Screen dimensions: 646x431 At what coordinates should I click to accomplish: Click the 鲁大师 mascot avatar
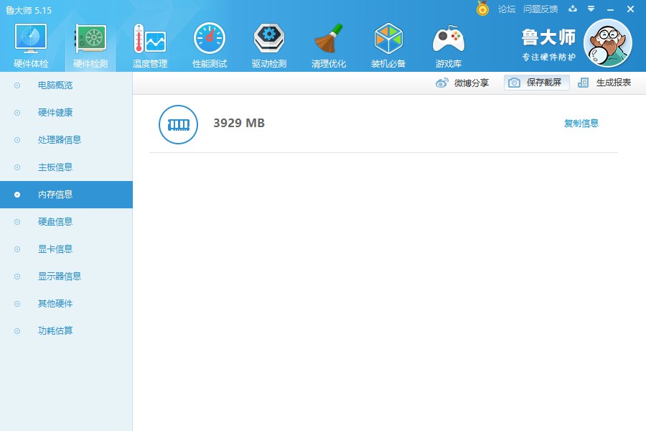608,43
